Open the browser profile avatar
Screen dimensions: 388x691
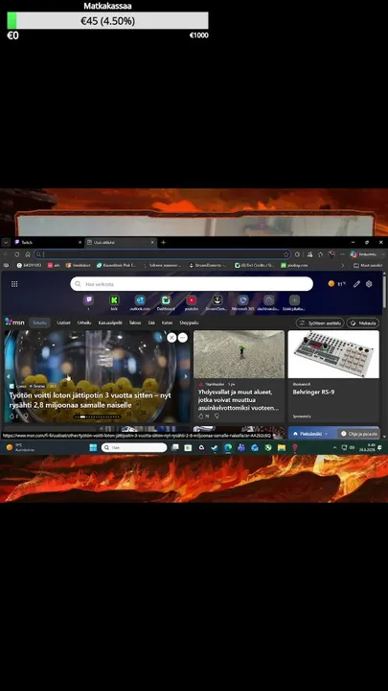click(x=331, y=254)
